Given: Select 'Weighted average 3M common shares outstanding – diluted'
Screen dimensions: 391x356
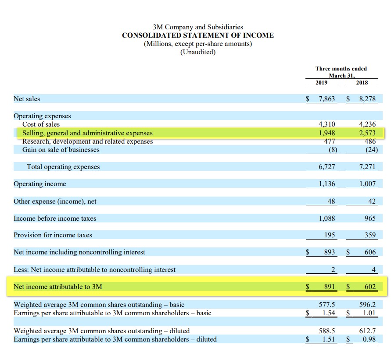Looking at the screenshot, I should 101,331.
